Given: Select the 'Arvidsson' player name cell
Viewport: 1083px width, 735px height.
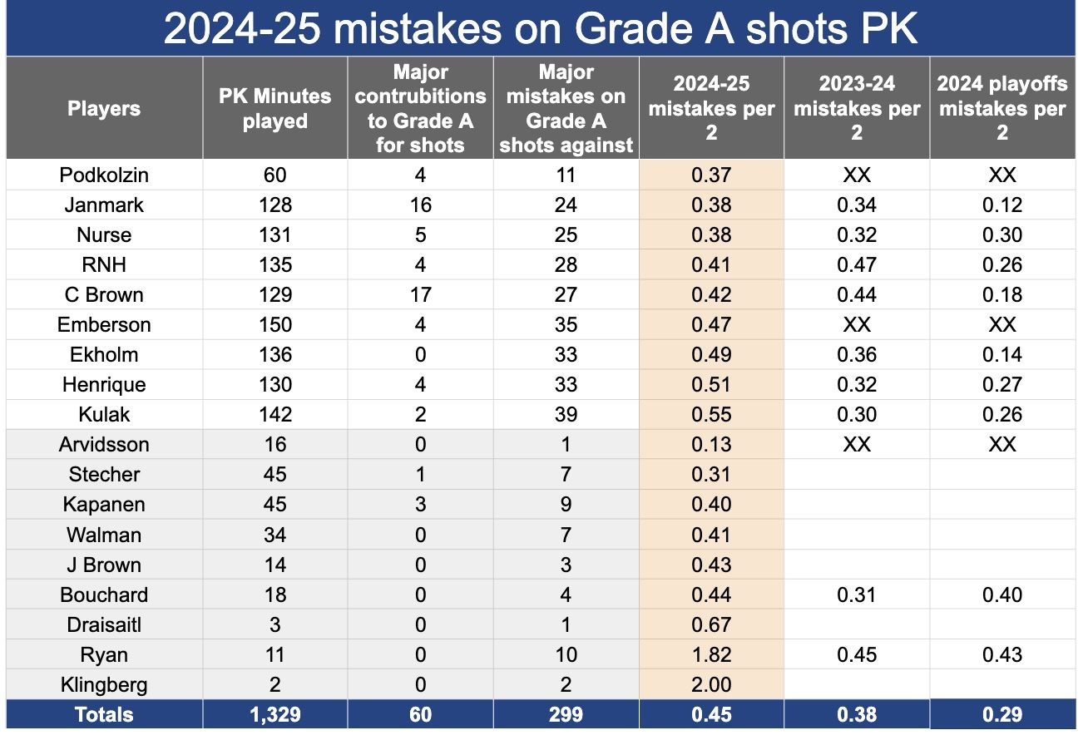Looking at the screenshot, I should click(x=104, y=444).
